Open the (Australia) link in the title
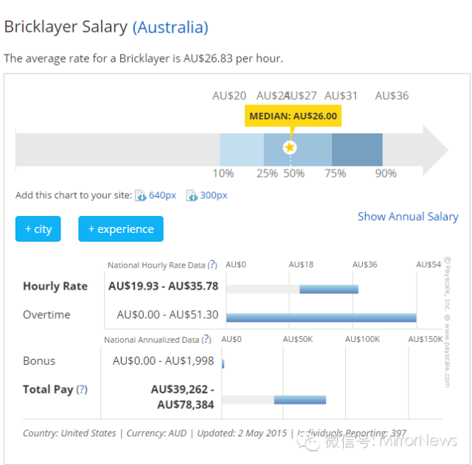 170,27
